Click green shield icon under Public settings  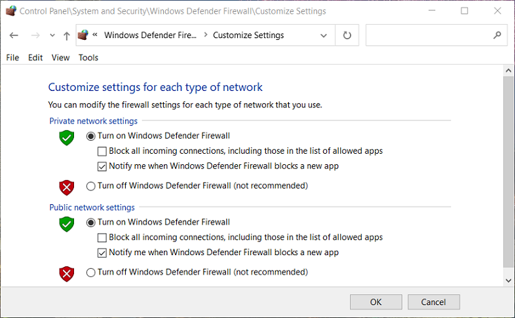67,224
